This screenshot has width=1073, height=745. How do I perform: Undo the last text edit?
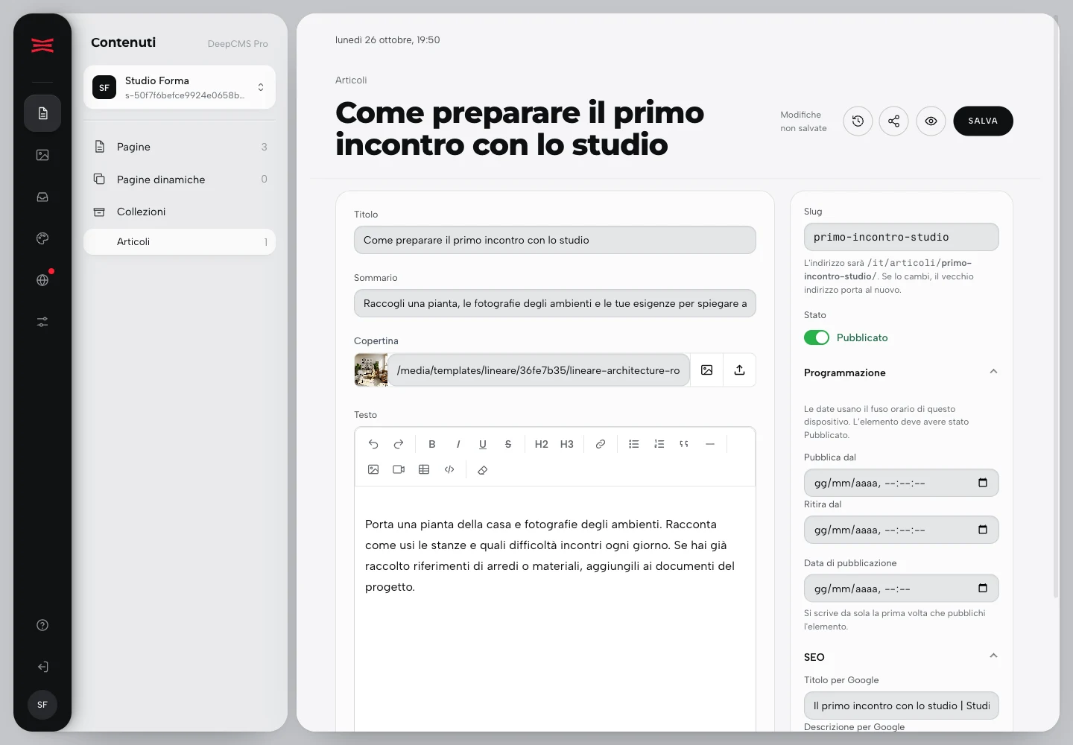pyautogui.click(x=373, y=444)
